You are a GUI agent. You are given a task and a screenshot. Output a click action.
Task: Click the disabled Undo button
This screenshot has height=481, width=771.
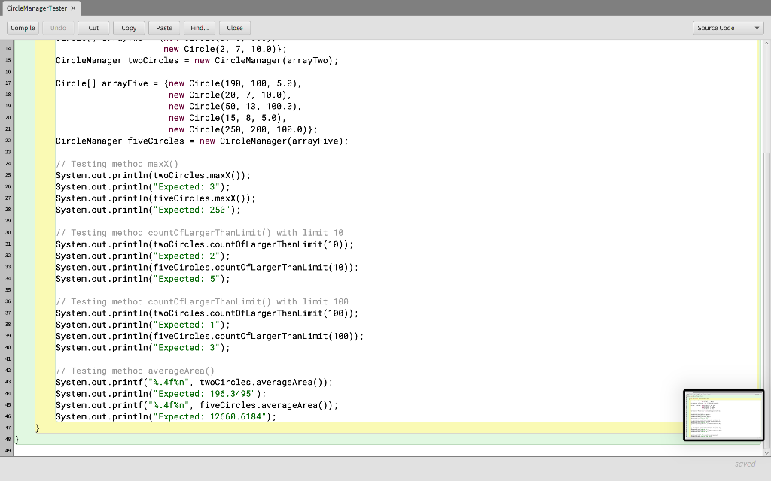(58, 27)
